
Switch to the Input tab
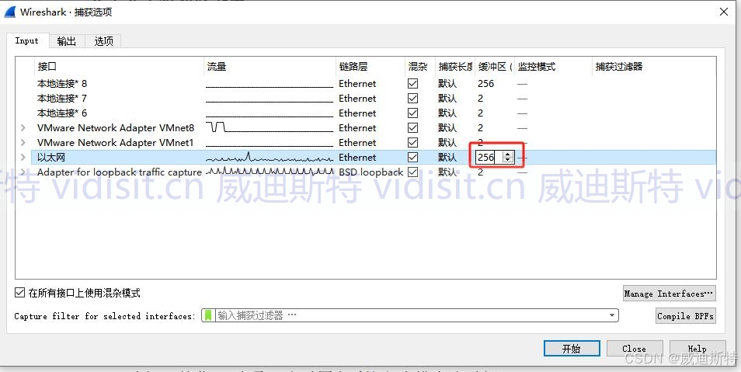tap(27, 40)
